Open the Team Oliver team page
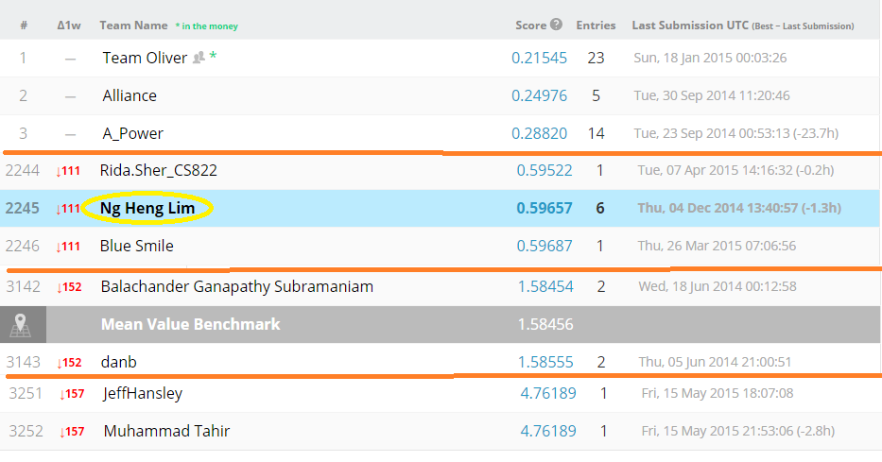This screenshot has width=882, height=462. click(x=145, y=58)
